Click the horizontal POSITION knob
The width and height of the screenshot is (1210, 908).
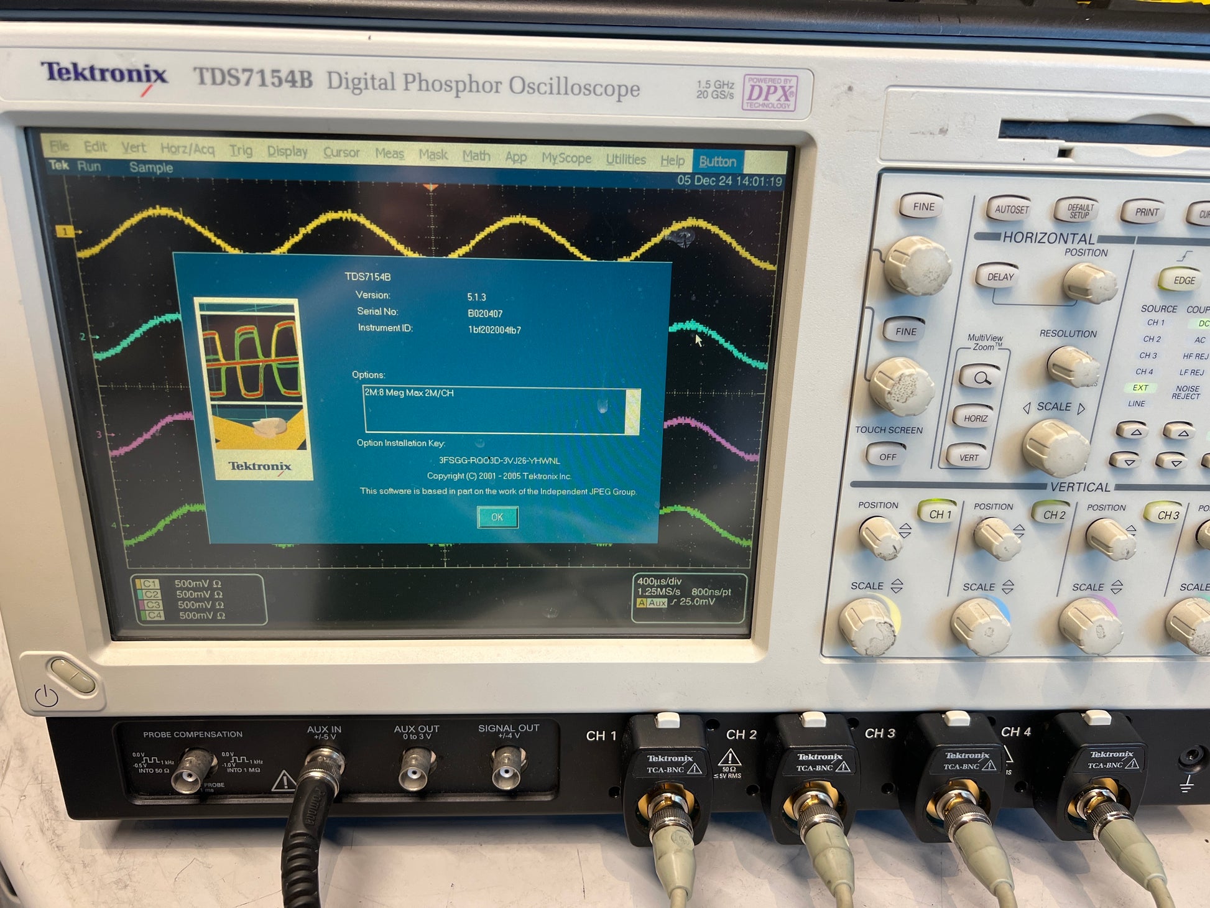[1089, 283]
